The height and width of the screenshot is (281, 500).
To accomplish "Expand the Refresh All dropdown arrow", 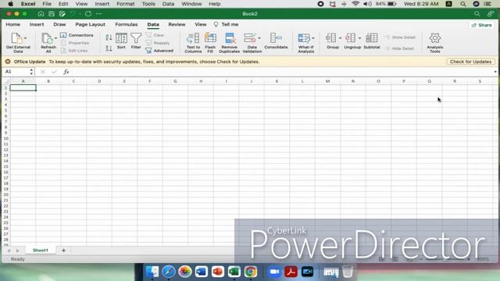I will [55, 38].
